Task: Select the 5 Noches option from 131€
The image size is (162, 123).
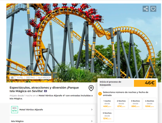Action: click(107, 116)
